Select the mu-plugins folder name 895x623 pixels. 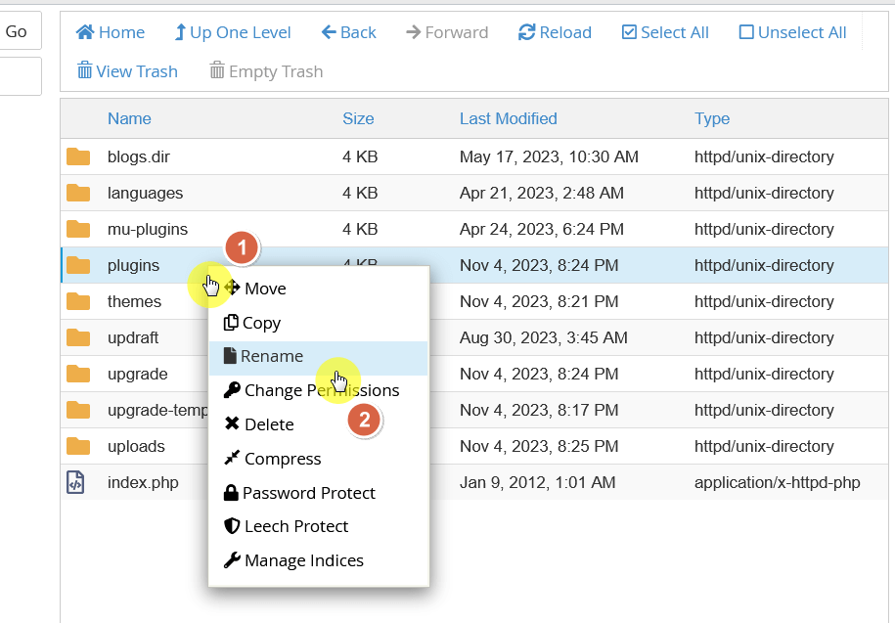tap(148, 229)
